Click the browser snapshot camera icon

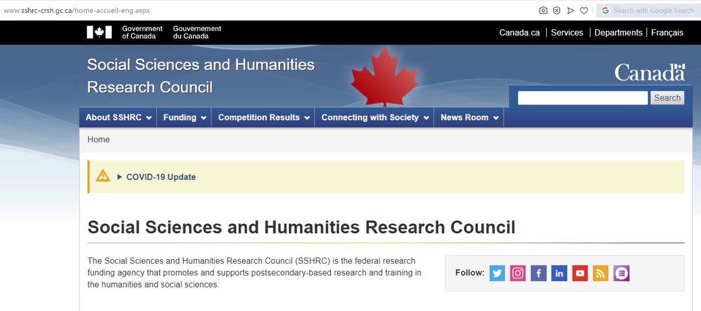tap(543, 11)
